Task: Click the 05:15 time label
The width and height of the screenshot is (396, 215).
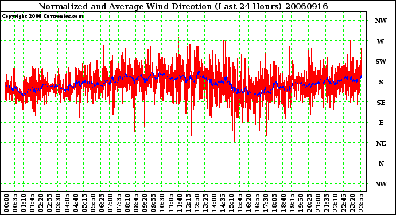Action: 84,203
